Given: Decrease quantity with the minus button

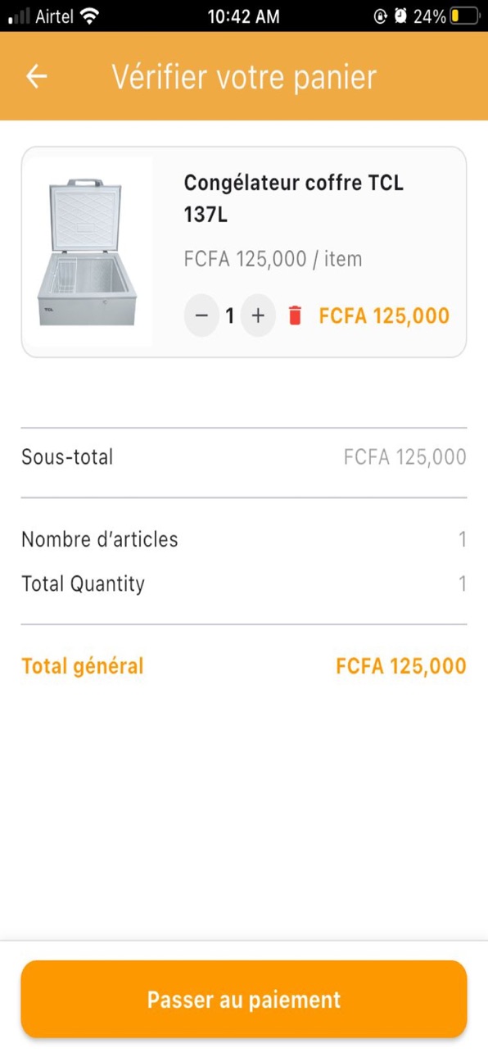Looking at the screenshot, I should coord(201,315).
